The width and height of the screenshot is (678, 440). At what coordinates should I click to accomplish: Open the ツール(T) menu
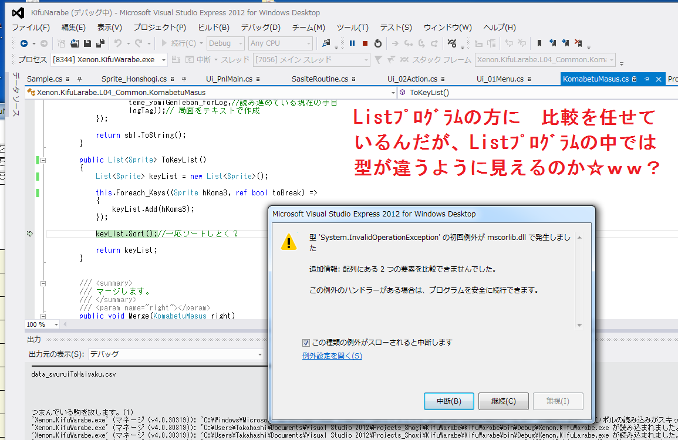pyautogui.click(x=353, y=27)
